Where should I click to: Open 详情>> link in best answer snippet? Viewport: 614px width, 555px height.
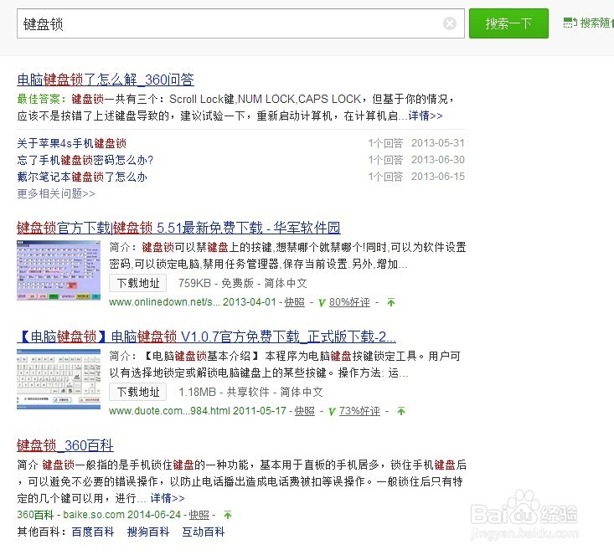426,116
